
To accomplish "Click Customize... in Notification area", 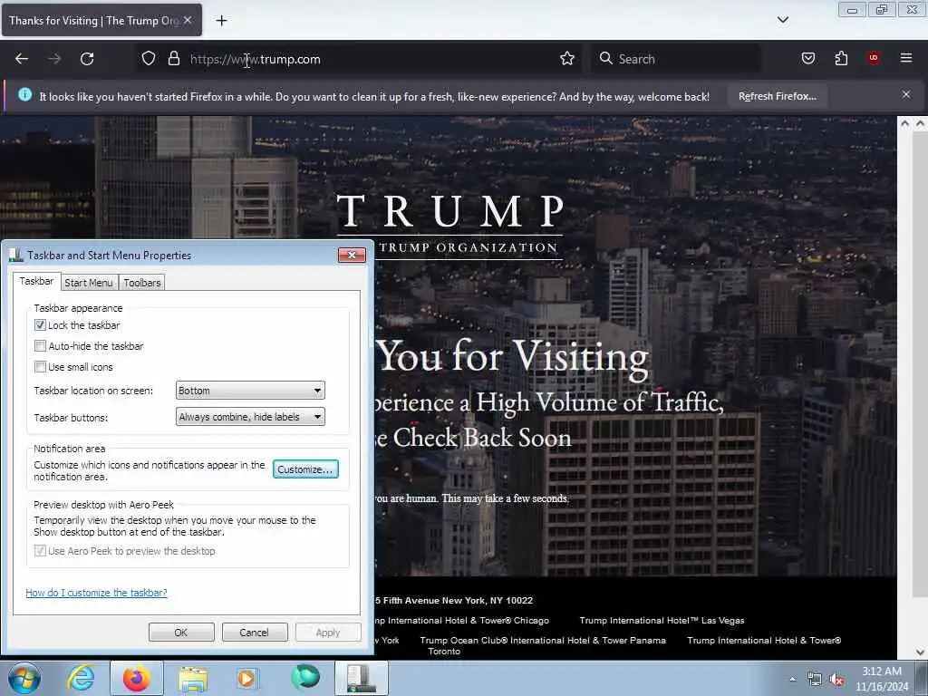I will click(305, 469).
